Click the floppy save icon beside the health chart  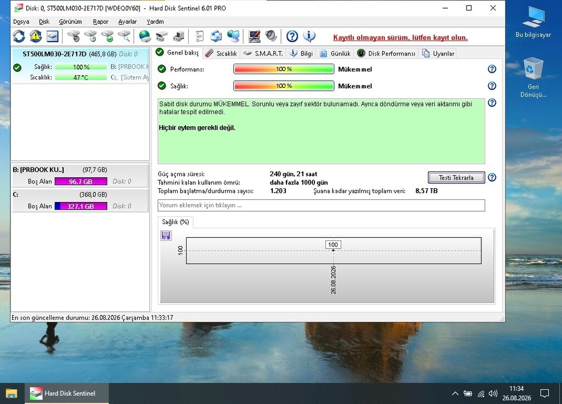[x=166, y=235]
